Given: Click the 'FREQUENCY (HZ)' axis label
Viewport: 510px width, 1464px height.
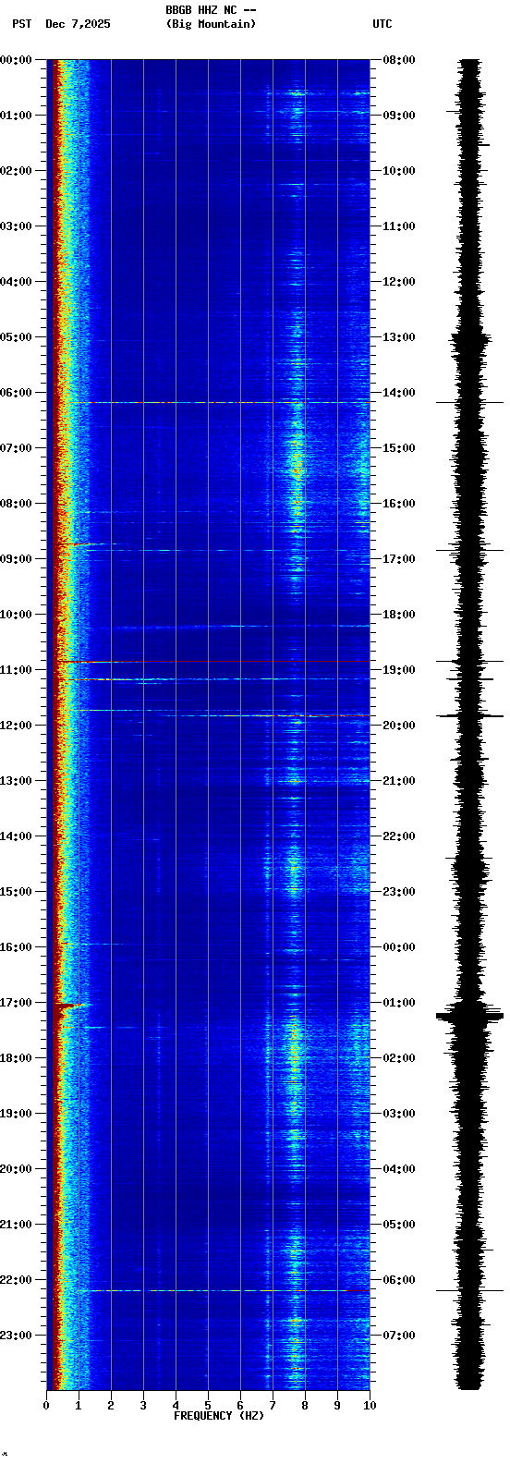Looking at the screenshot, I should (219, 1416).
